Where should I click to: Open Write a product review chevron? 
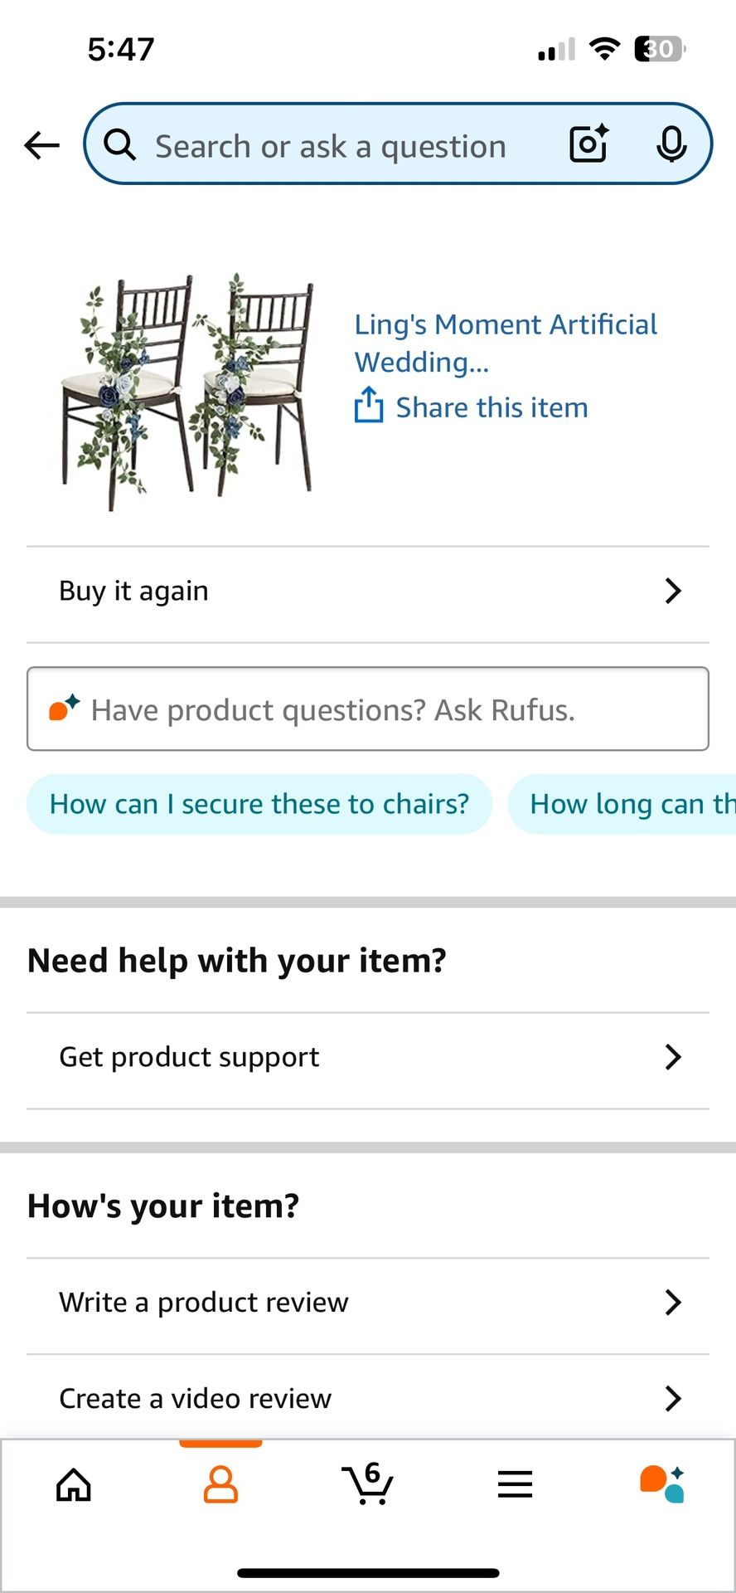(x=673, y=1303)
